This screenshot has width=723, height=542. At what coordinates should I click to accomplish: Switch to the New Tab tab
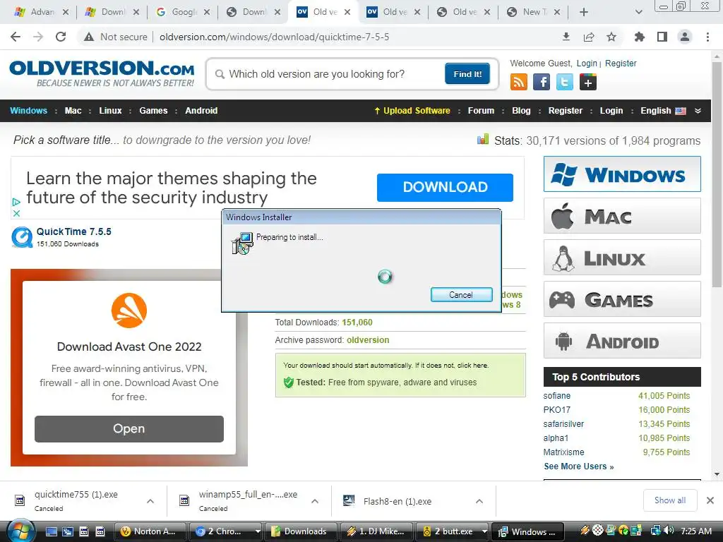coord(534,12)
